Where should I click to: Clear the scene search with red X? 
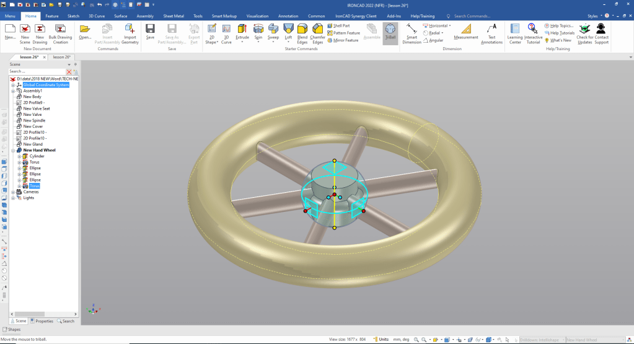(x=69, y=72)
